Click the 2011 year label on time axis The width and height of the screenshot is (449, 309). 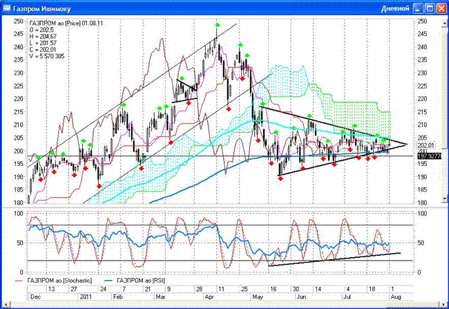[86, 297]
